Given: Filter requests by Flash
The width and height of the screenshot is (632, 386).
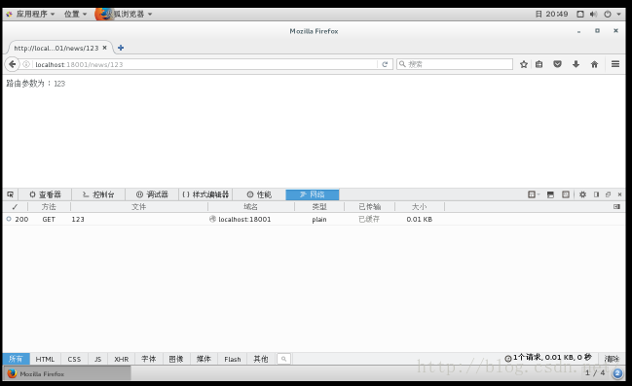Looking at the screenshot, I should click(x=233, y=359).
